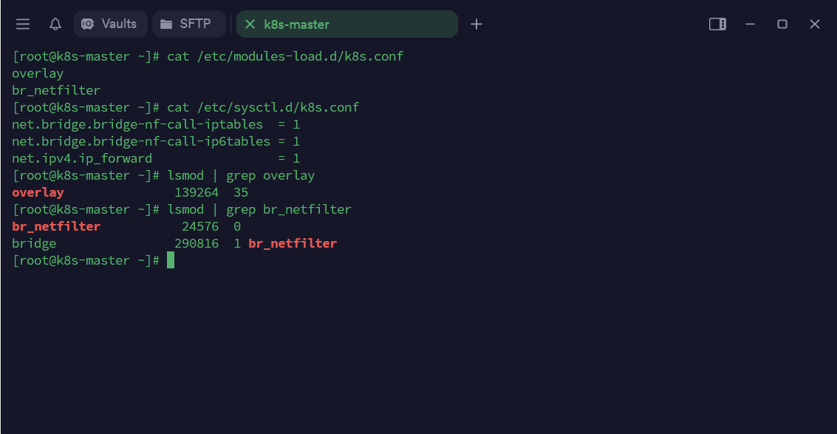Open the hamburger main menu
Image resolution: width=837 pixels, height=434 pixels.
point(23,24)
